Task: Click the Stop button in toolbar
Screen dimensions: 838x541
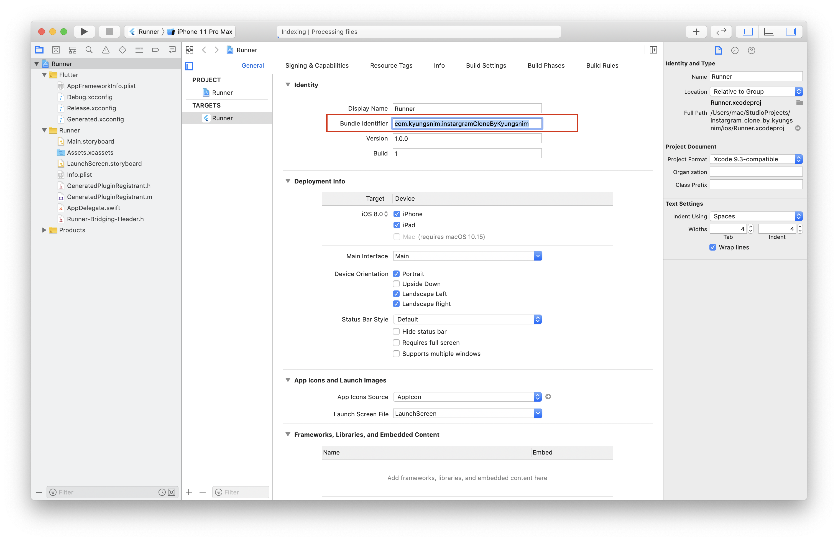Action: [109, 32]
